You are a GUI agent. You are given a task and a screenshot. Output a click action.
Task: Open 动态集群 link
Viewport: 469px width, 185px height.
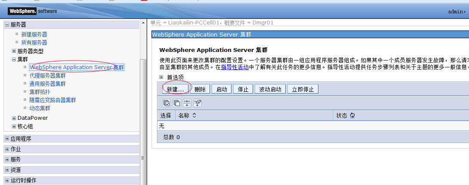(40, 108)
